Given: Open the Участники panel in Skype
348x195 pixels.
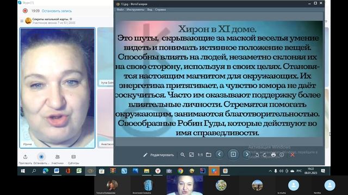Looking at the screenshot, I should click(58, 157).
